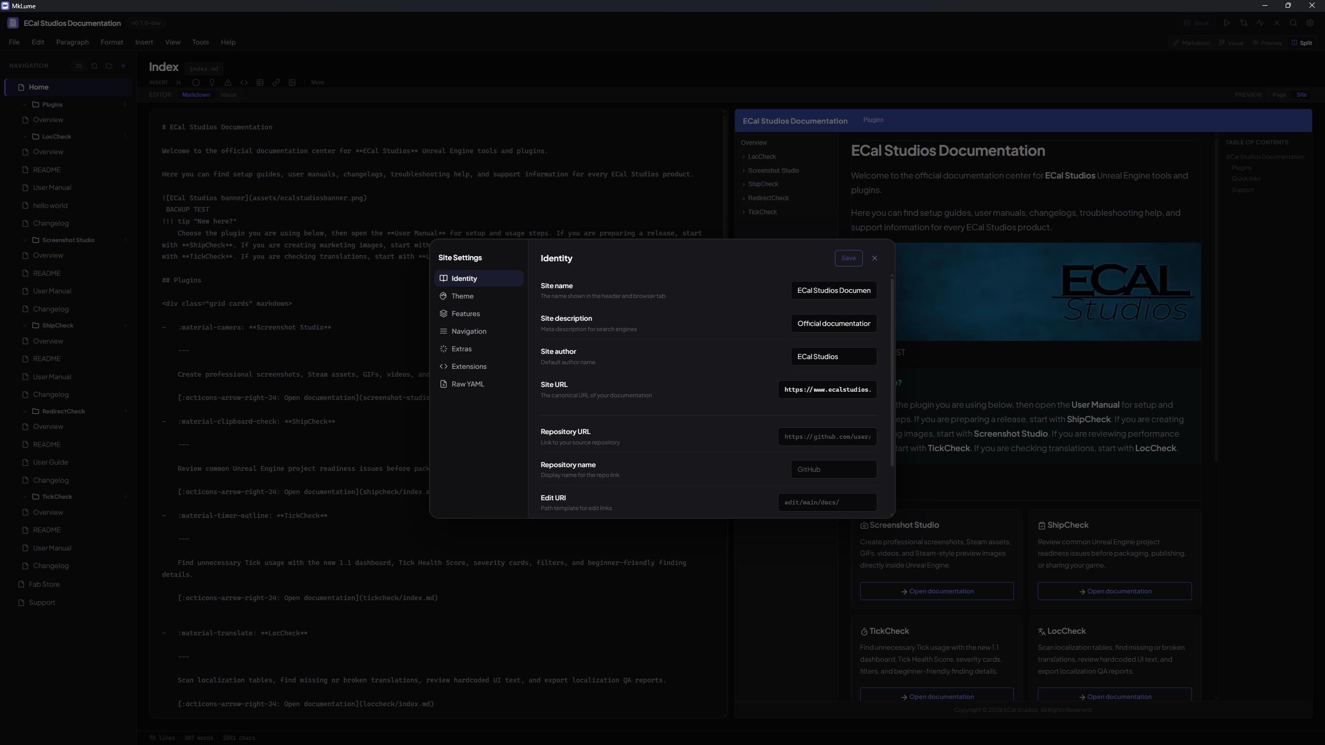This screenshot has width=1325, height=745.
Task: Click the Plugins tab in preview header
Action: pos(873,120)
